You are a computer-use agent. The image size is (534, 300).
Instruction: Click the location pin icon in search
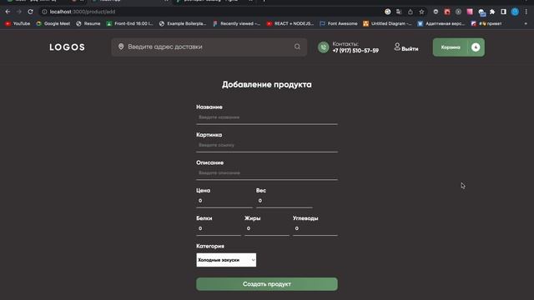click(121, 47)
